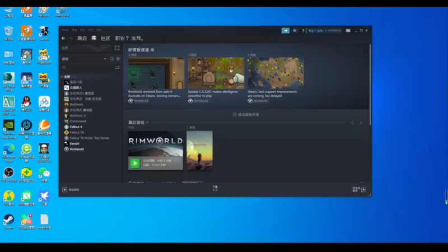This screenshot has width=448, height=252.
Task: Open the second menu-bar item after Steam
Action: pyautogui.click(x=74, y=30)
